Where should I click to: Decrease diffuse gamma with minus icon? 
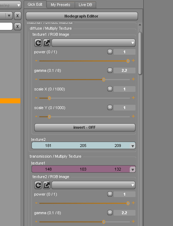coord(36,79)
